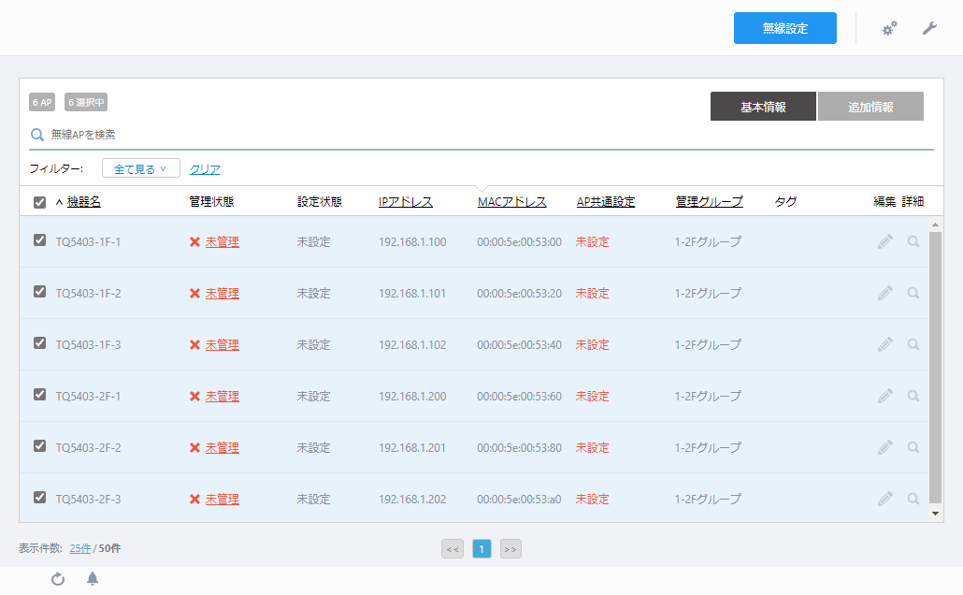Click the 6 AP count badge
This screenshot has width=963, height=595.
tap(42, 102)
